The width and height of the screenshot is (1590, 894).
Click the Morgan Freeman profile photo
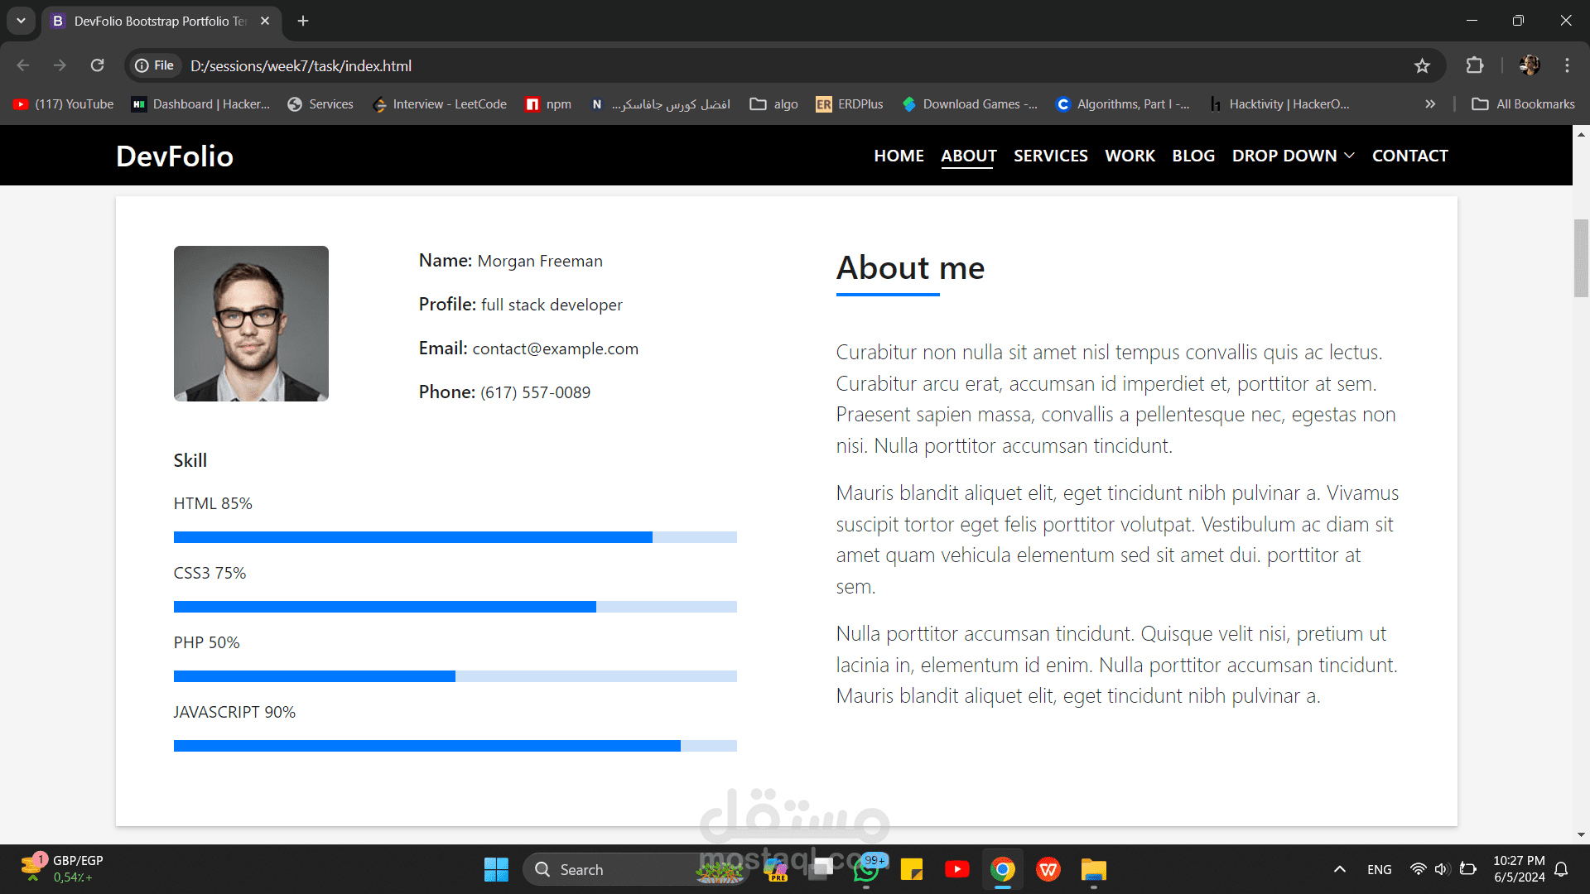click(x=251, y=324)
